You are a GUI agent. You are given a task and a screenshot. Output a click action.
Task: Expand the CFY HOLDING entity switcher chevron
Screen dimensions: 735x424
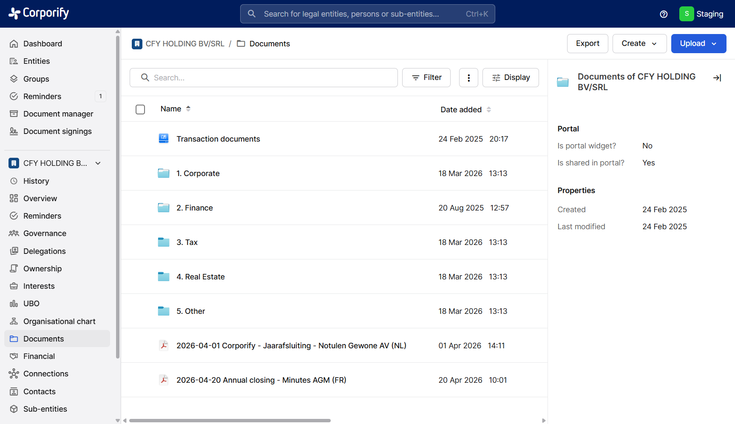(x=98, y=163)
